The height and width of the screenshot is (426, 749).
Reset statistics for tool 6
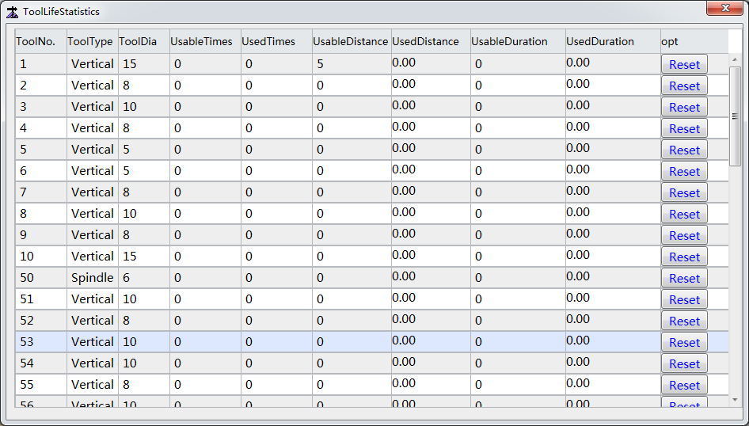point(684,172)
